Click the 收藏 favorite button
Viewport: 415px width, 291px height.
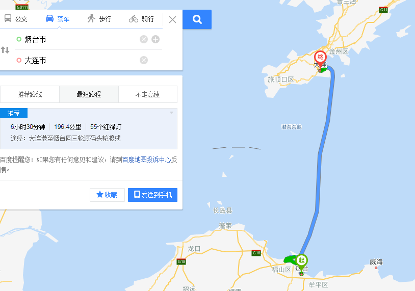tap(107, 195)
